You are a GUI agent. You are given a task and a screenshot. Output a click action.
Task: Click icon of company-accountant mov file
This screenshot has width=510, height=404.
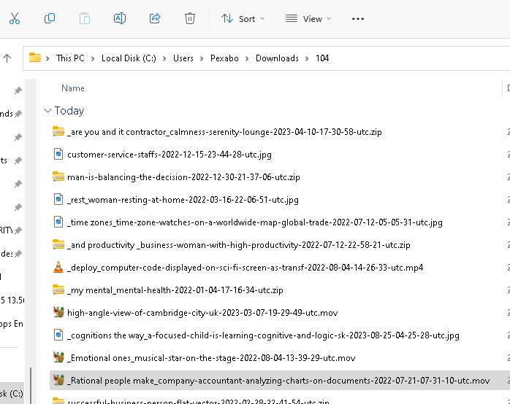coord(58,380)
